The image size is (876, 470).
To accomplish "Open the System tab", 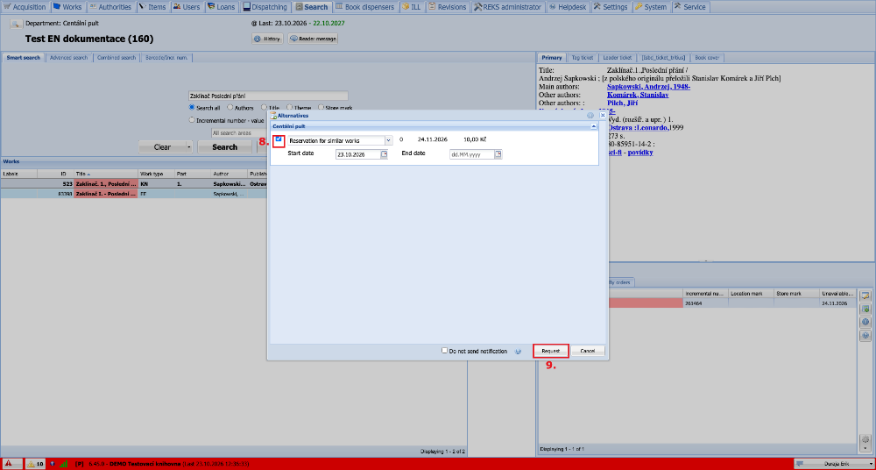I will (x=651, y=7).
